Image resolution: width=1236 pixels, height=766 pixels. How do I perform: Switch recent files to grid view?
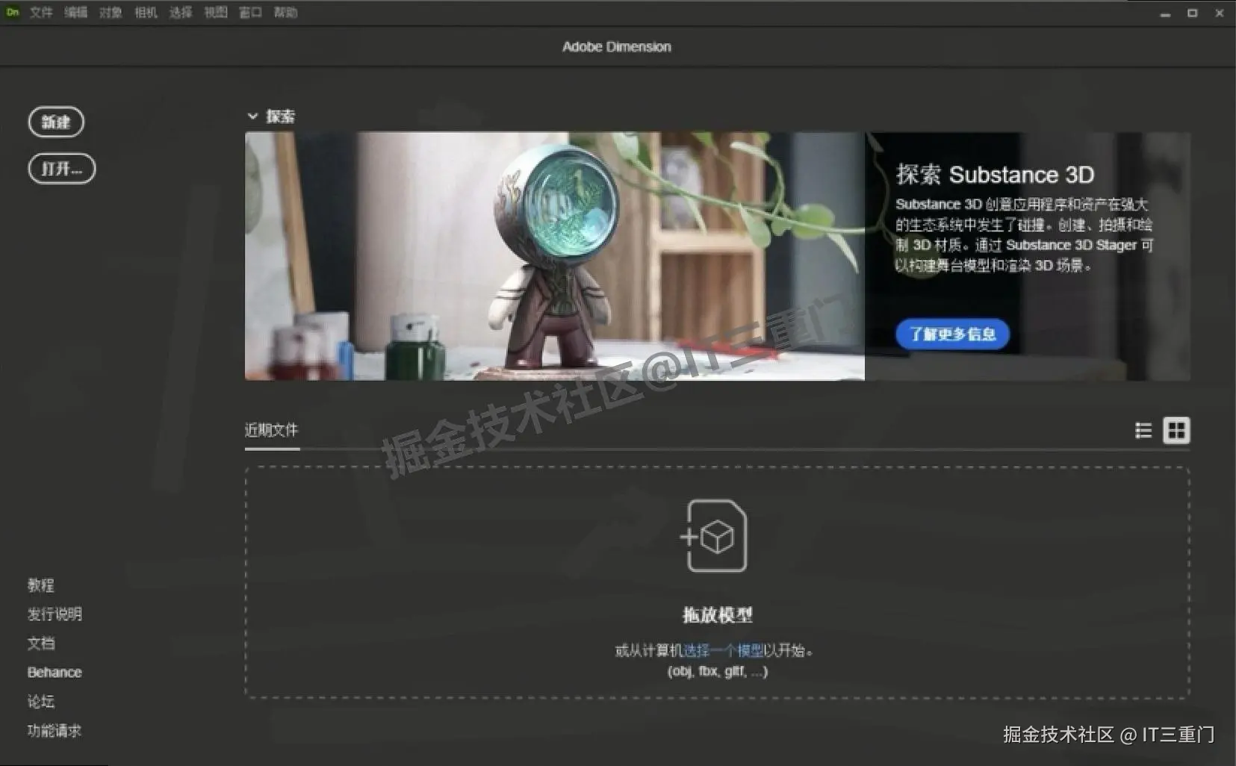point(1177,430)
